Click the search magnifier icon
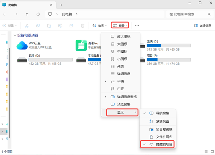The image size is (215, 155). pyautogui.click(x=209, y=14)
